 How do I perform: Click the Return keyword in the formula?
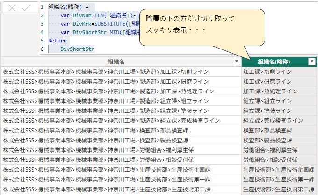pos(57,41)
